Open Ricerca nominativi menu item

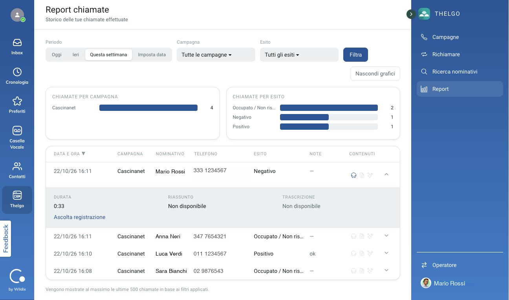click(460, 72)
